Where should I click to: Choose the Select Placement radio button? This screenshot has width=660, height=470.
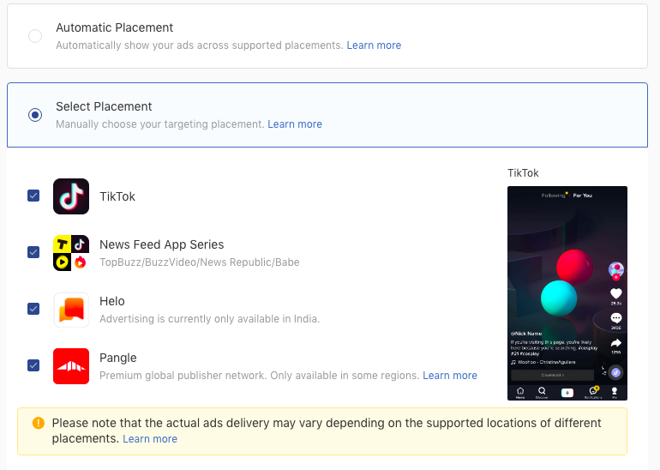click(x=35, y=115)
